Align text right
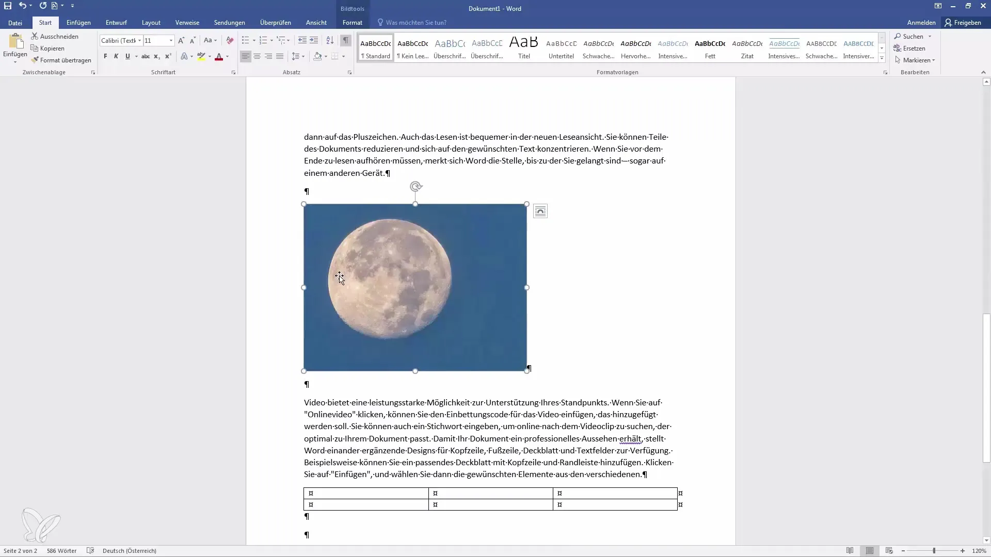The width and height of the screenshot is (991, 557). click(x=268, y=56)
